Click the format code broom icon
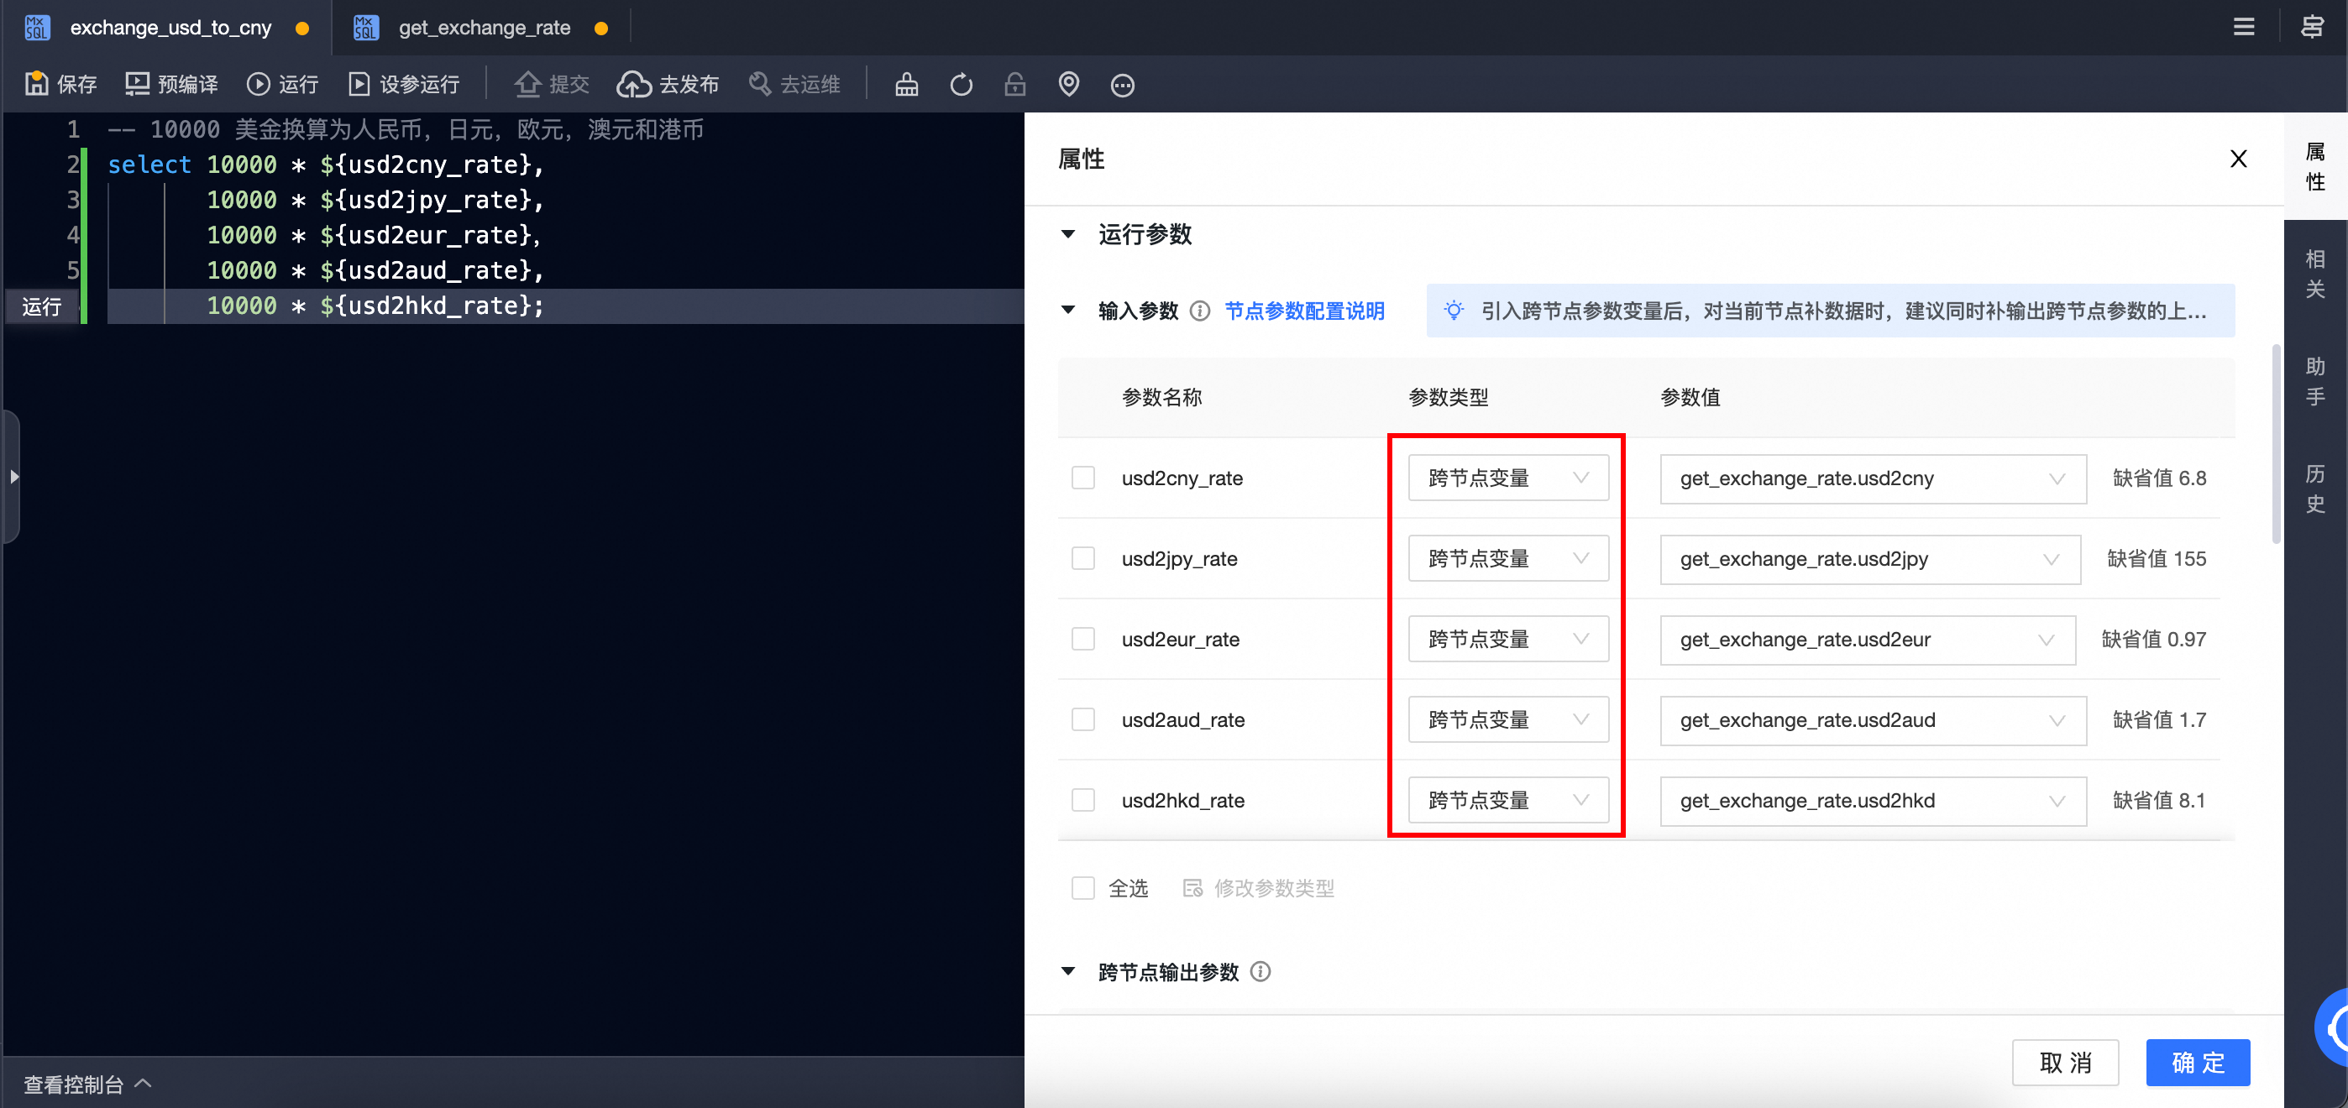The width and height of the screenshot is (2348, 1108). 906,84
